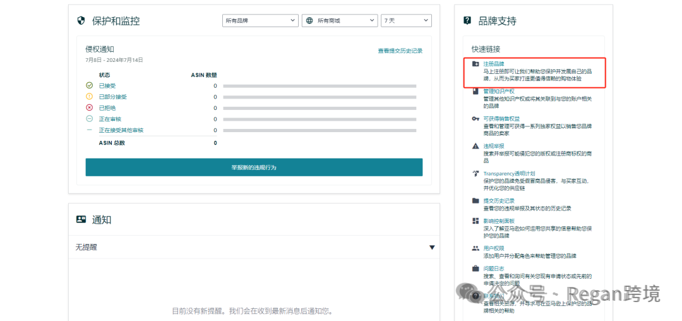Screen dimensions: 682x321
Task: Click the 快速链接 heading text
Action: [486, 49]
